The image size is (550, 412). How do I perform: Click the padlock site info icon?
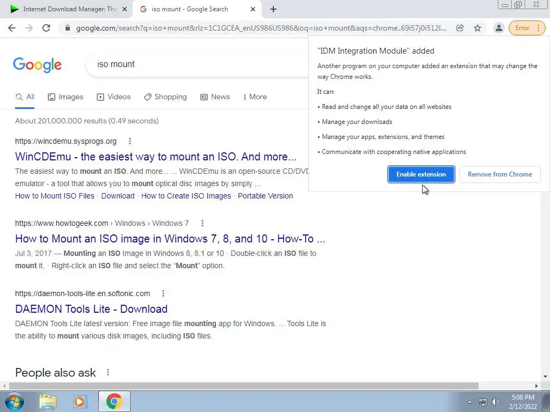click(68, 28)
